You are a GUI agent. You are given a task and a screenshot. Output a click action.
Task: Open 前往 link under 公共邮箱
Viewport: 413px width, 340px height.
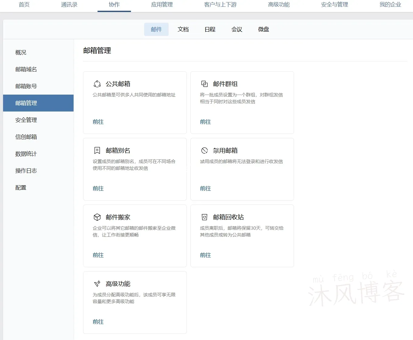tap(98, 122)
